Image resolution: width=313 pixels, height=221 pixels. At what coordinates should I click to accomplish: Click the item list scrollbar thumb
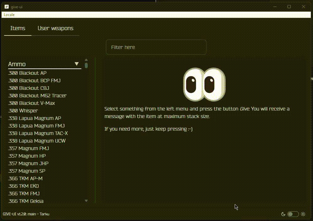(x=86, y=65)
